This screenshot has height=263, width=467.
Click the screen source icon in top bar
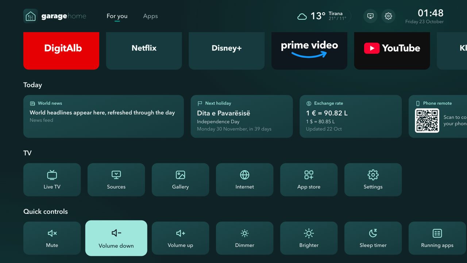[370, 16]
